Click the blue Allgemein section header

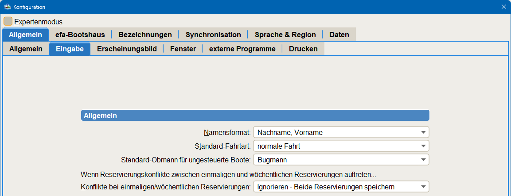click(255, 115)
